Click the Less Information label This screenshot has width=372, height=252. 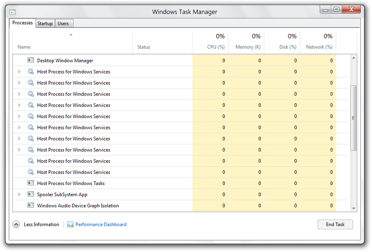click(x=41, y=224)
